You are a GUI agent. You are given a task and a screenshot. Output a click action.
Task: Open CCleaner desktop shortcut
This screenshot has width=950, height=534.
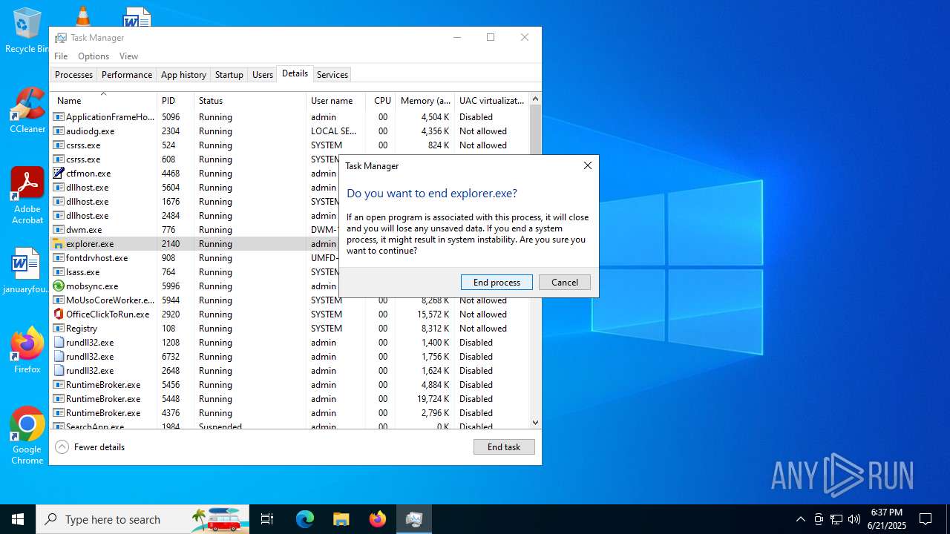[27, 111]
